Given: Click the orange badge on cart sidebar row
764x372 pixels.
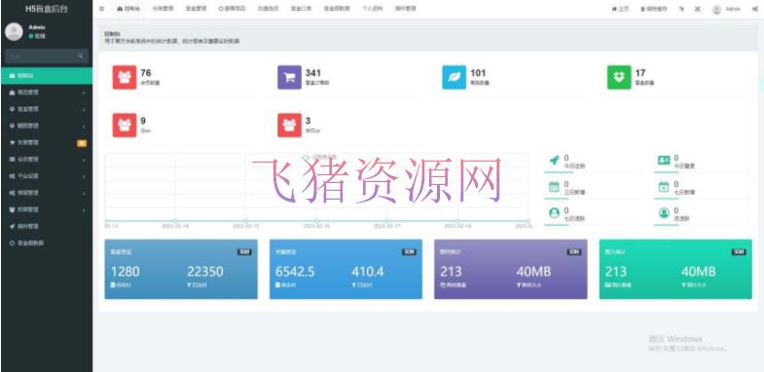Looking at the screenshot, I should pos(82,143).
